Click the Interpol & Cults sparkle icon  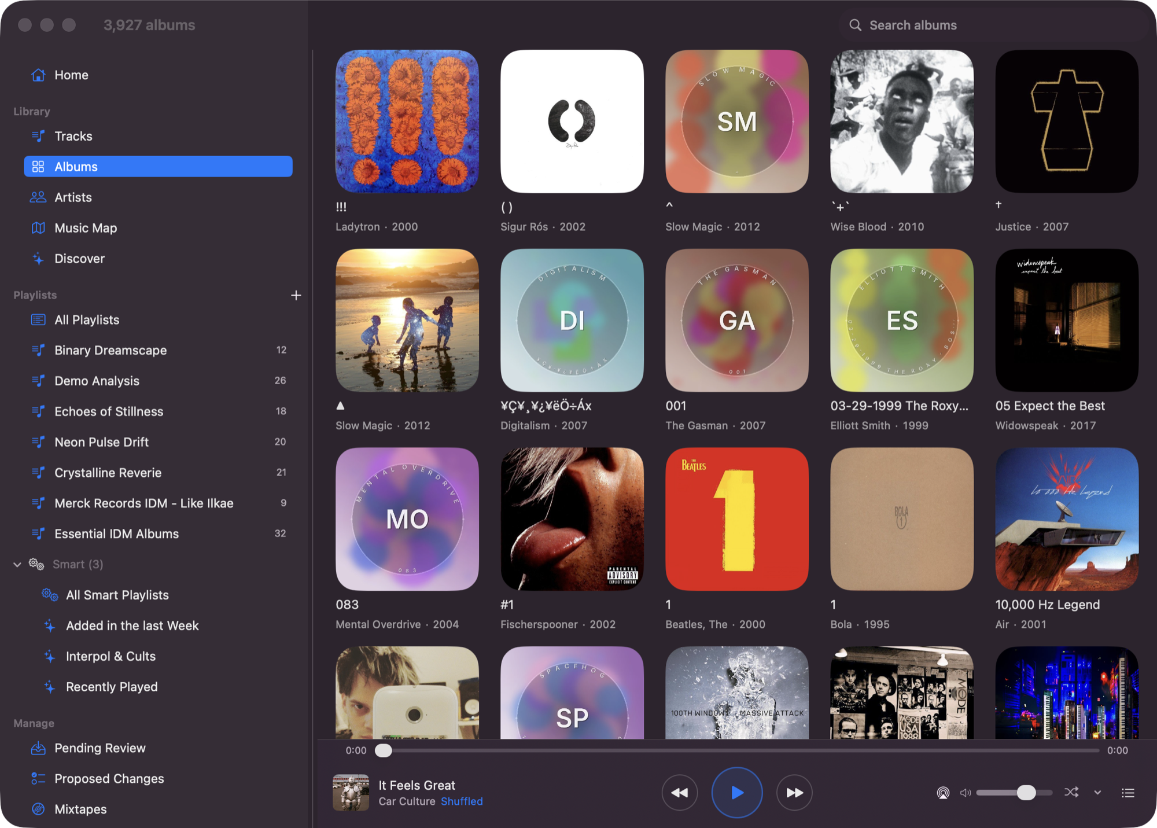coord(50,656)
